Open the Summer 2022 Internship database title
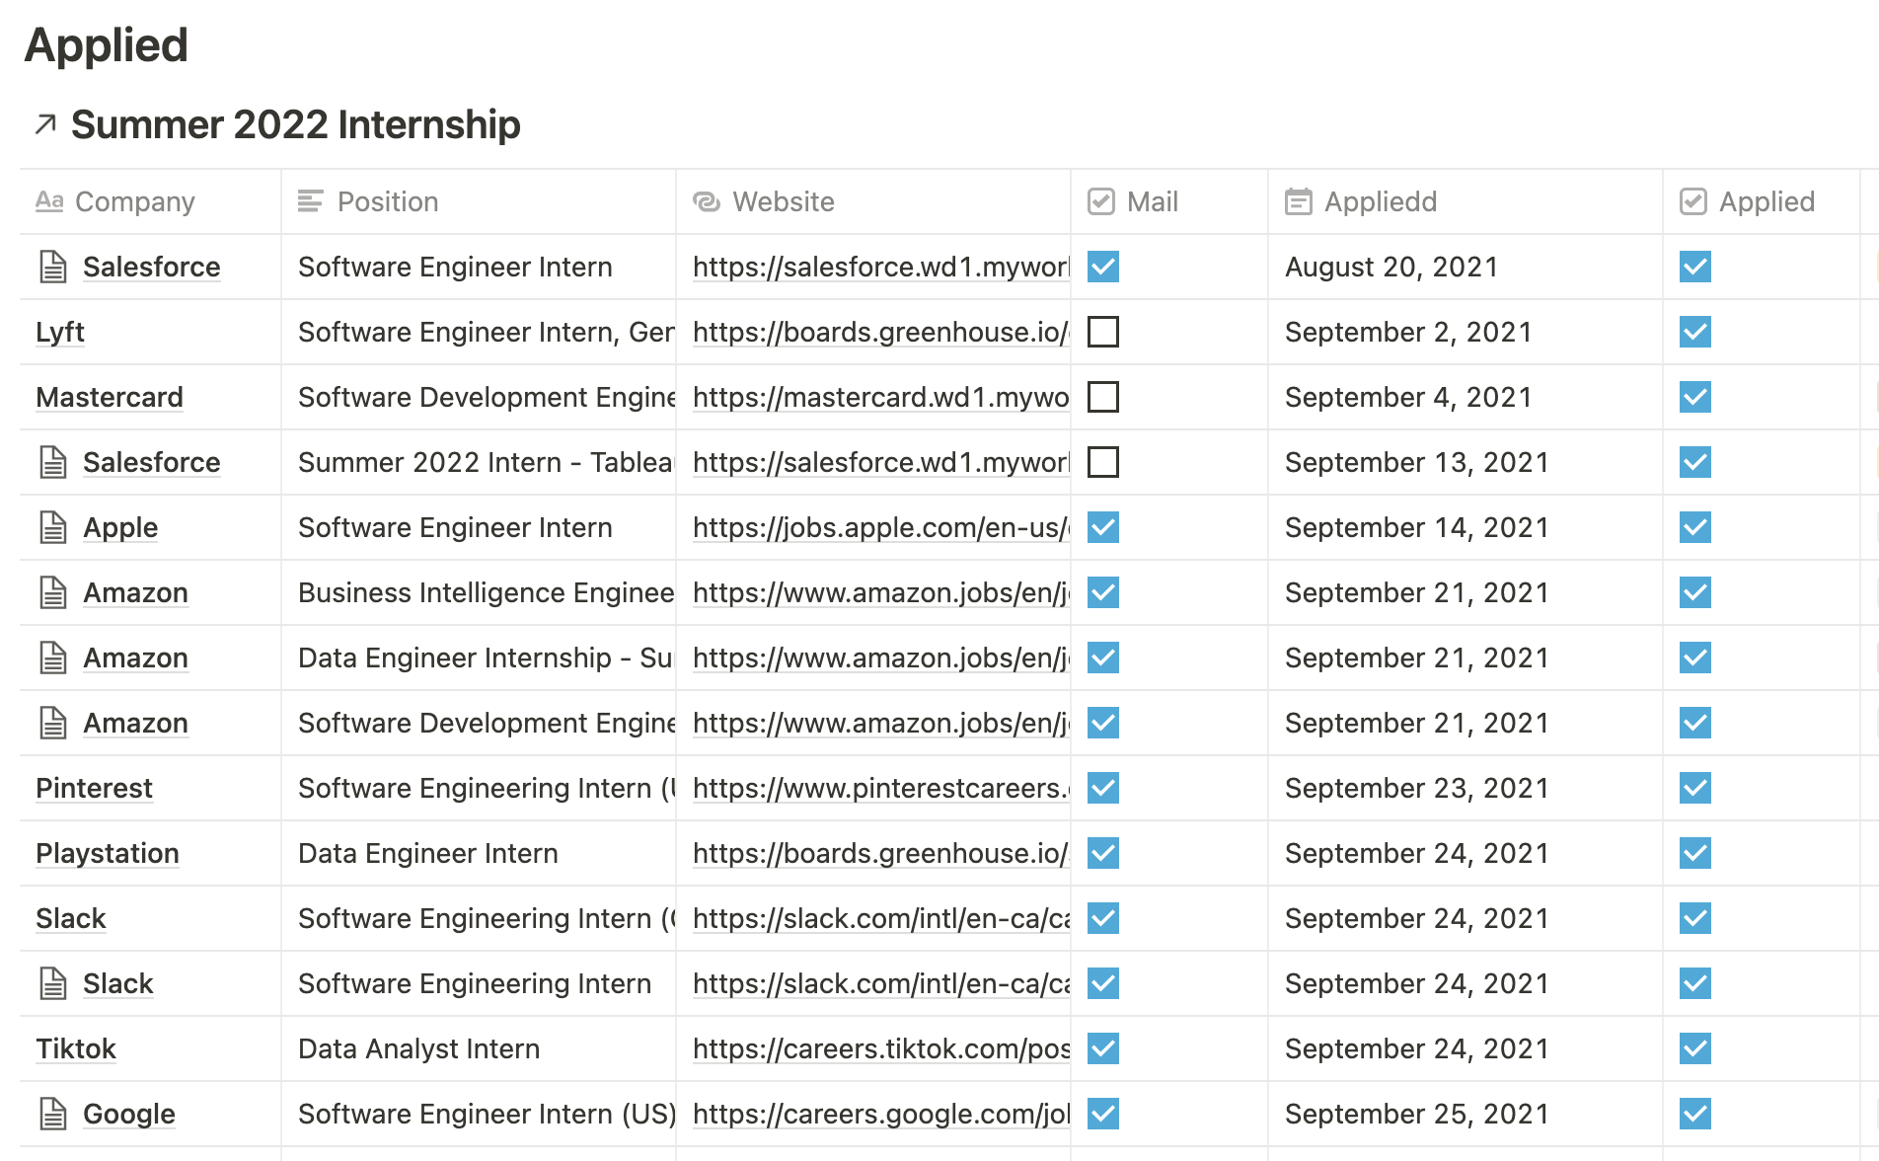1879x1161 pixels. [295, 124]
